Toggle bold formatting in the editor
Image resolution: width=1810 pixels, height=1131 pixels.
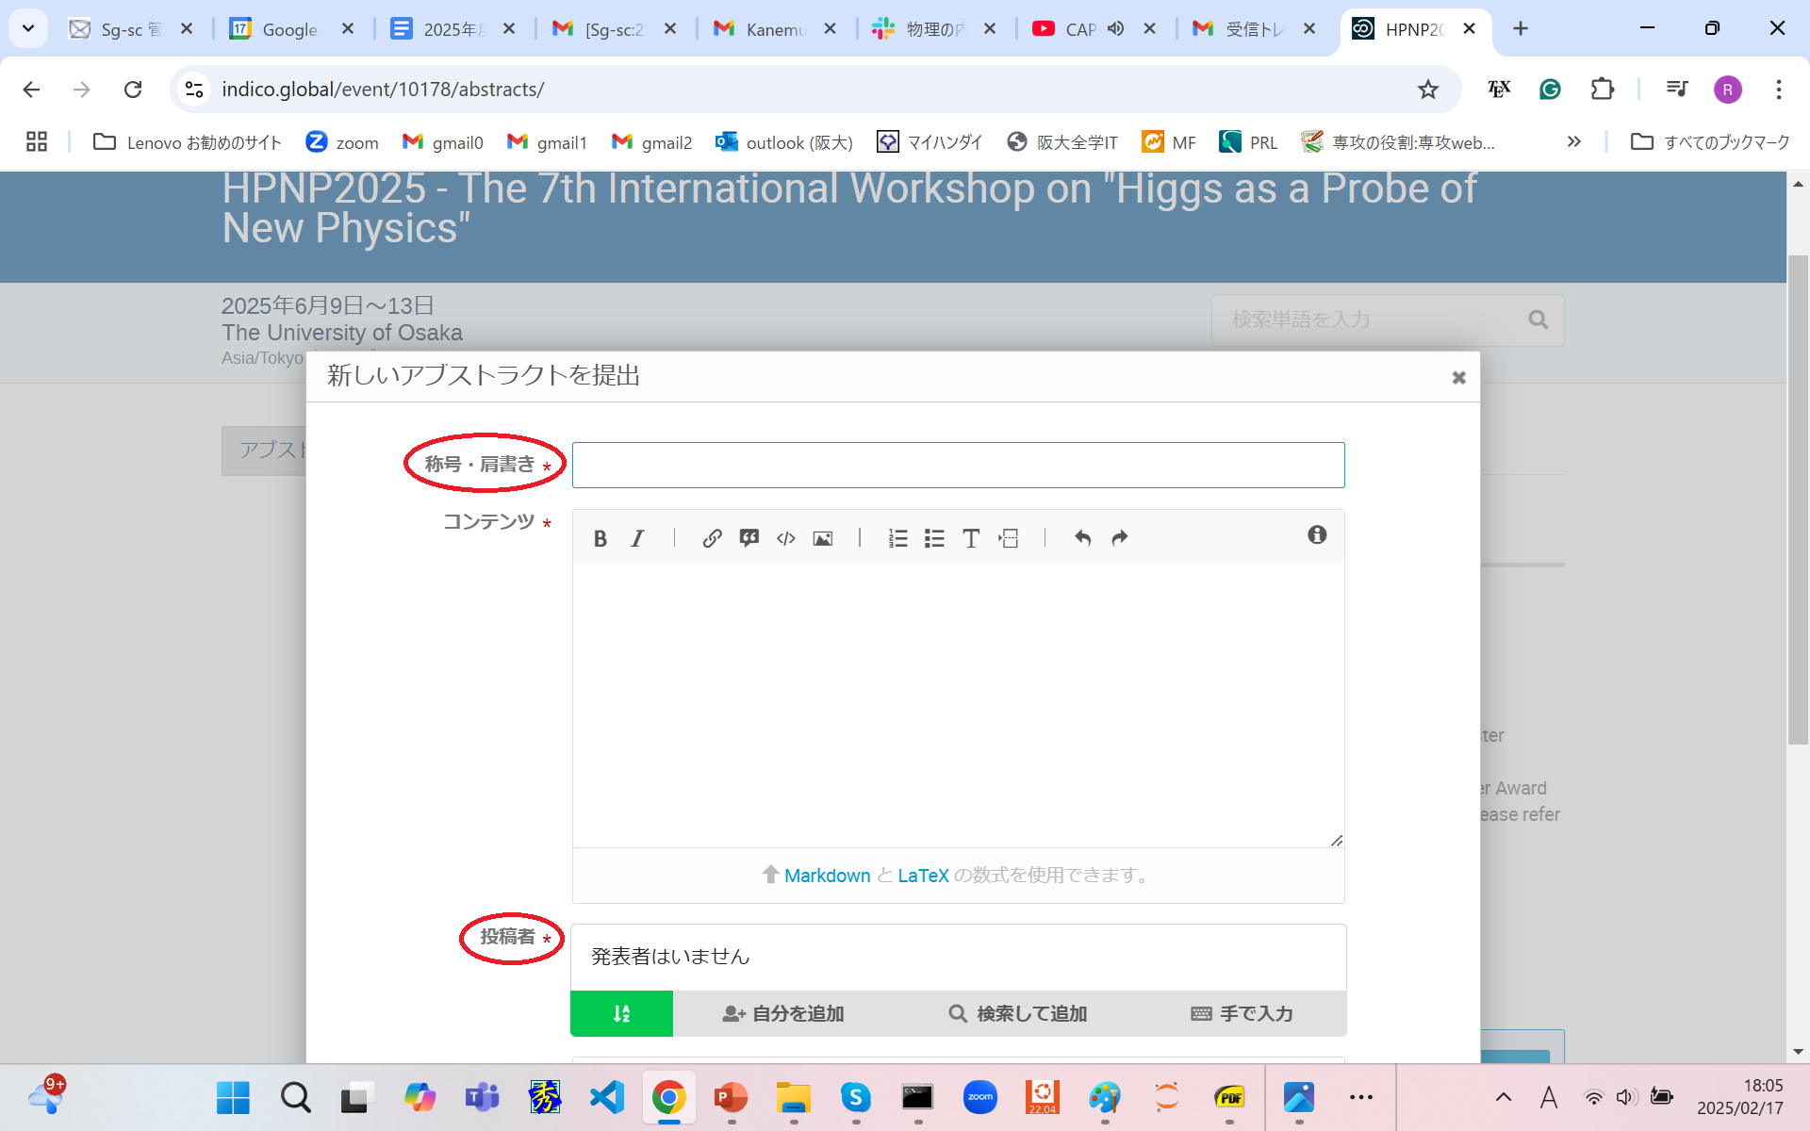point(600,538)
